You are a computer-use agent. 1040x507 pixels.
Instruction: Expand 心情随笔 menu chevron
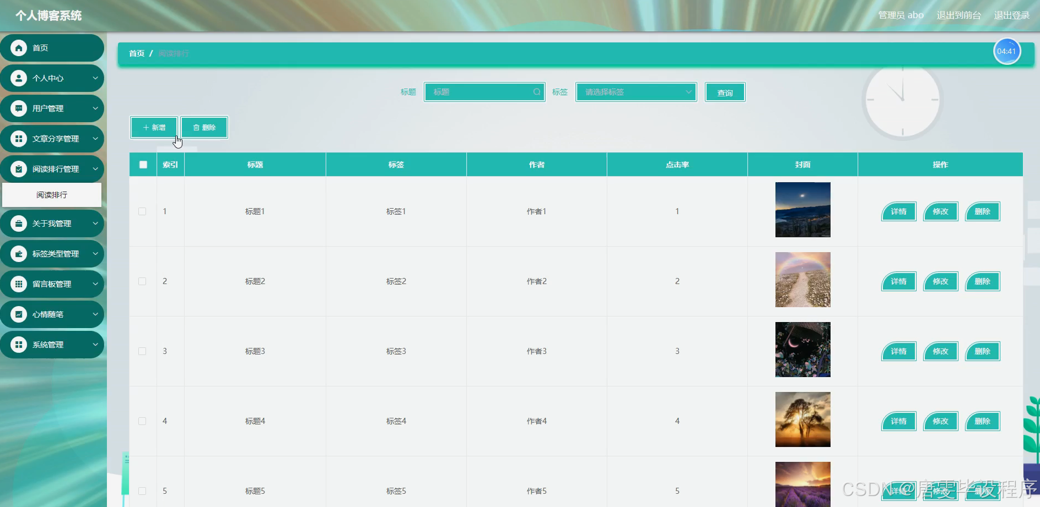[x=95, y=314]
